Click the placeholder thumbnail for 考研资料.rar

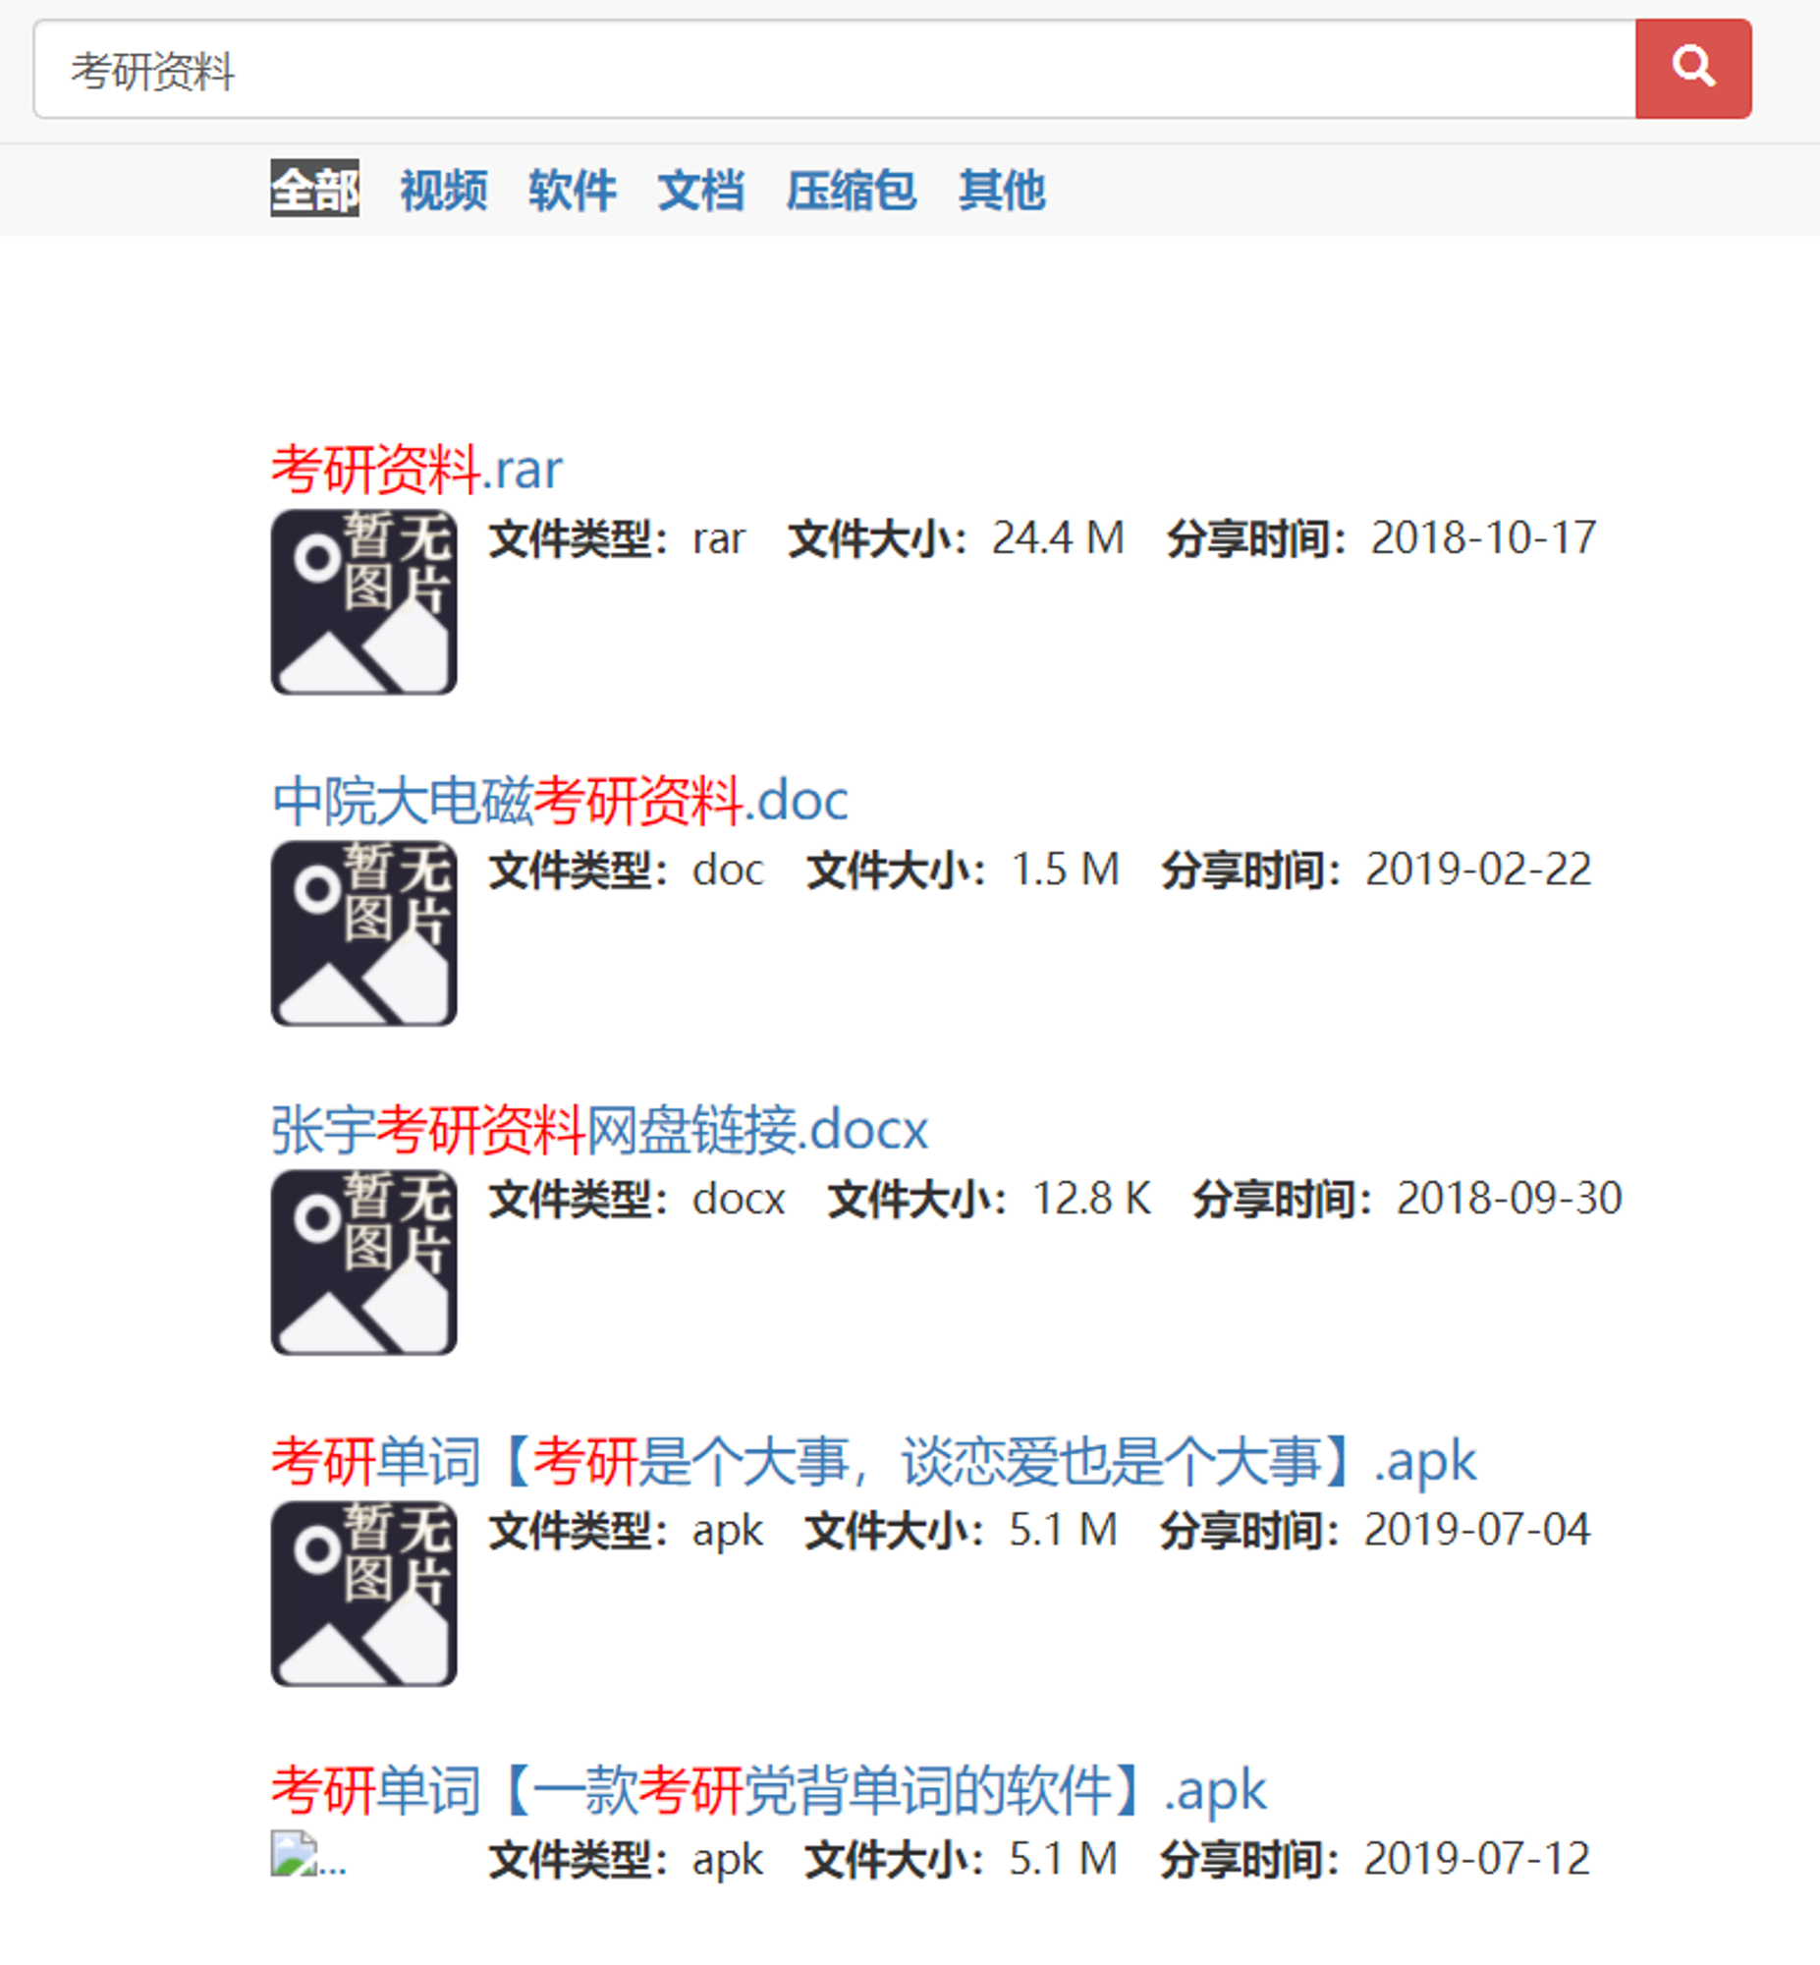coord(364,602)
